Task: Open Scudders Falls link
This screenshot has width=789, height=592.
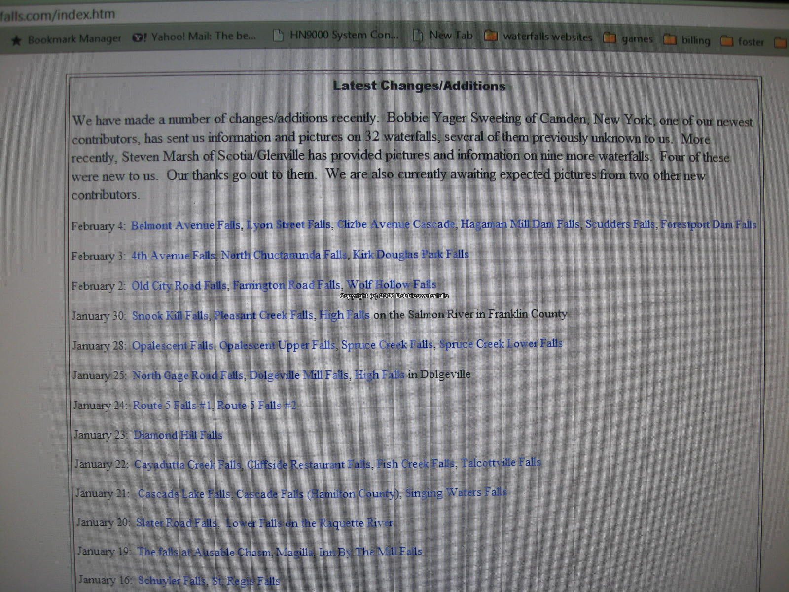Action: coord(620,224)
